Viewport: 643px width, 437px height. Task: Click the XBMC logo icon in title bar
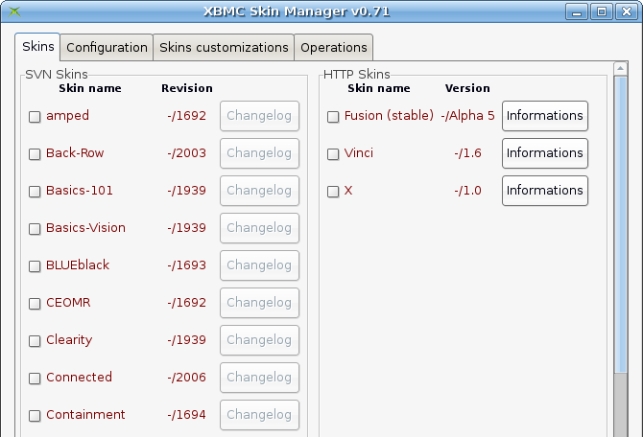click(x=14, y=11)
